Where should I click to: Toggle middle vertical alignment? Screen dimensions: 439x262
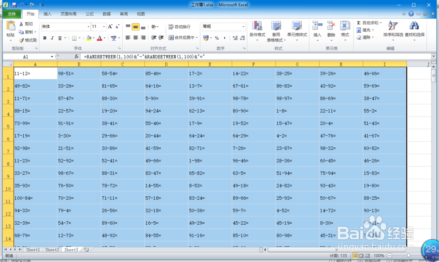click(x=136, y=27)
